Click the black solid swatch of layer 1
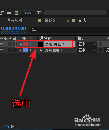 coord(41,44)
